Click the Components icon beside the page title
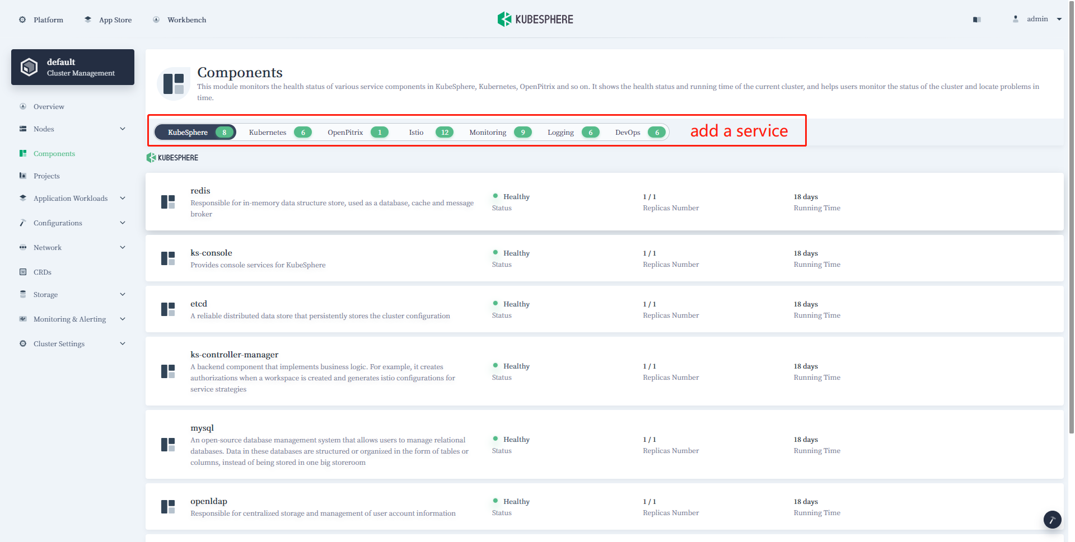 [x=174, y=83]
